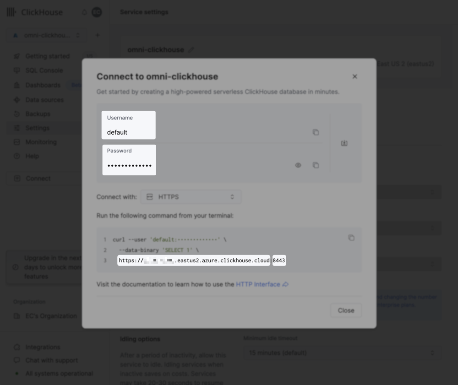
Task: Copy the default username with the copy icon
Action: 316,132
